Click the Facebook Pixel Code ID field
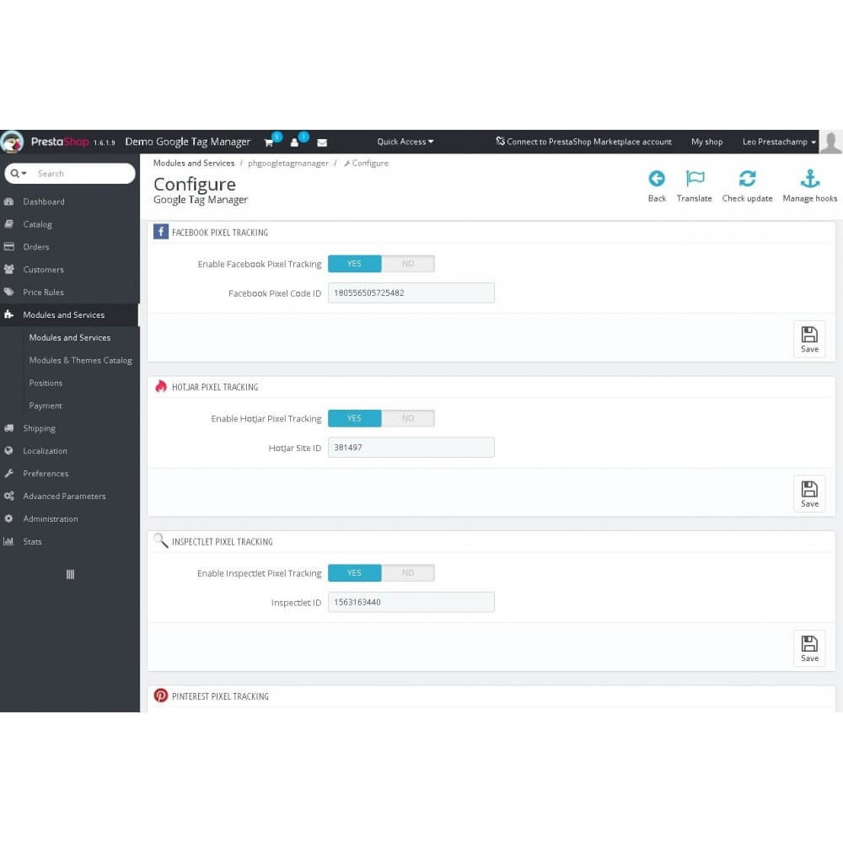 (x=411, y=293)
